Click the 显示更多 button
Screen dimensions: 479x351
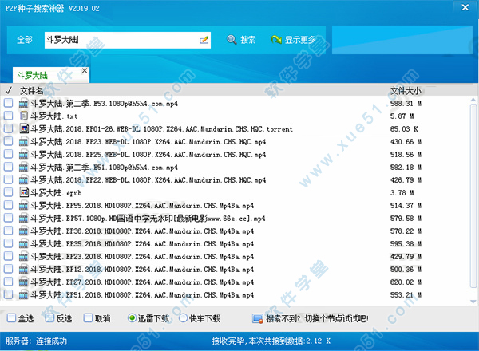pyautogui.click(x=294, y=40)
